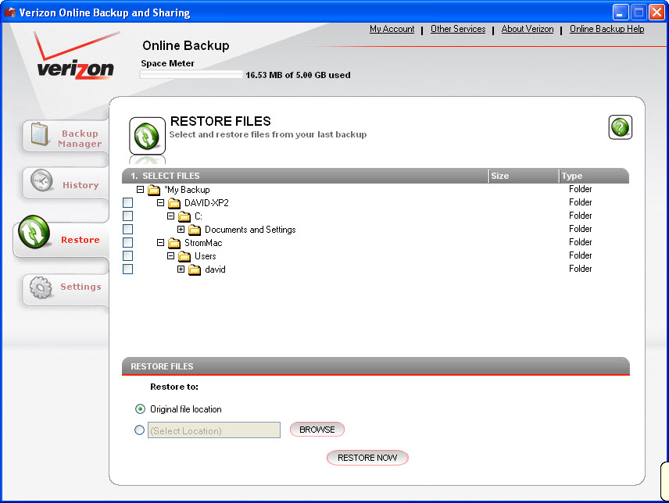The image size is (669, 503).
Task: Select the custom location radio button
Action: point(140,430)
